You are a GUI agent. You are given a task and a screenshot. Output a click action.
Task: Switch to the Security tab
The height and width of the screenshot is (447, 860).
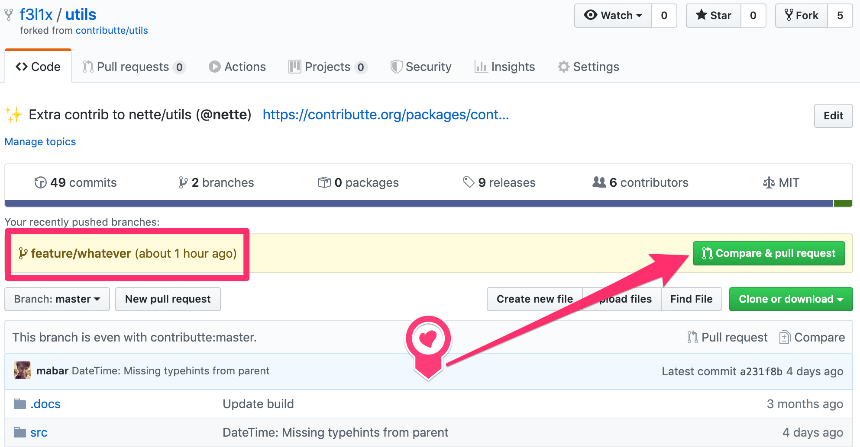(x=421, y=67)
